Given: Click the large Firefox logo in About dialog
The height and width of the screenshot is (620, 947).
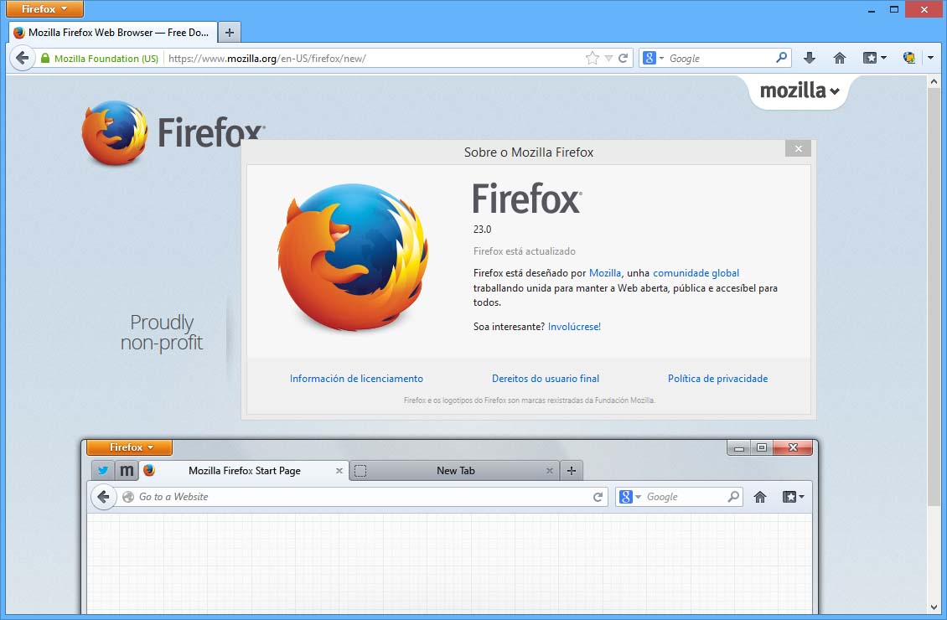Looking at the screenshot, I should (x=353, y=258).
